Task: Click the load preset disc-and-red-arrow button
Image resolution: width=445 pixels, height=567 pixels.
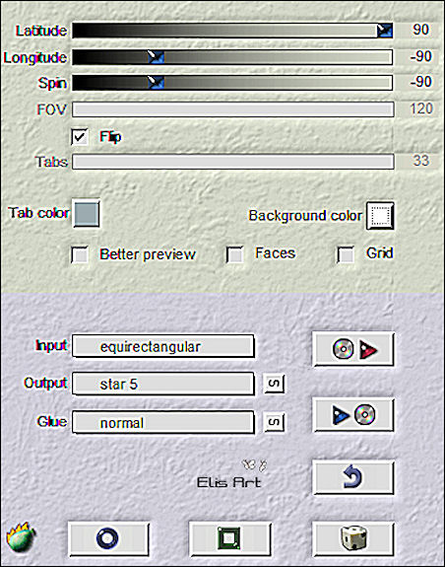Action: [353, 349]
